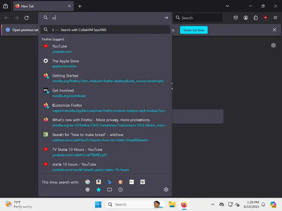Search this time with SearXNG engine icon
The image size is (282, 211).
tap(87, 190)
